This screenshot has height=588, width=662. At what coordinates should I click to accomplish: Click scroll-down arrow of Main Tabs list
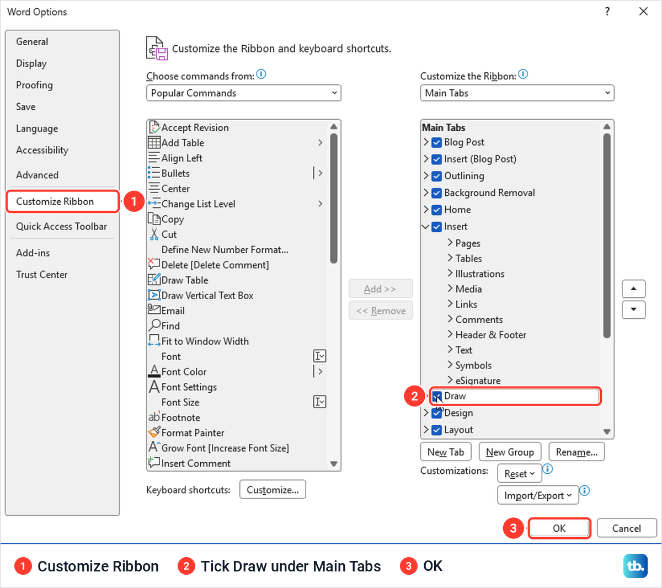pyautogui.click(x=607, y=432)
